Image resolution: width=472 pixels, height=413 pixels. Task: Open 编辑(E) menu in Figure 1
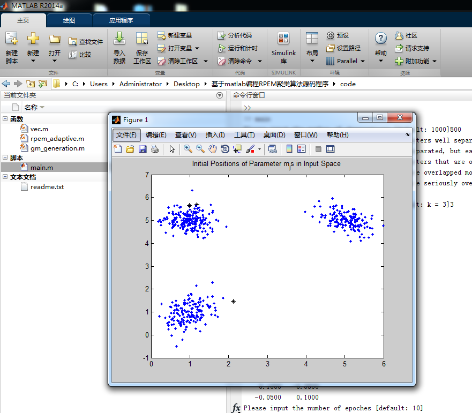(156, 135)
